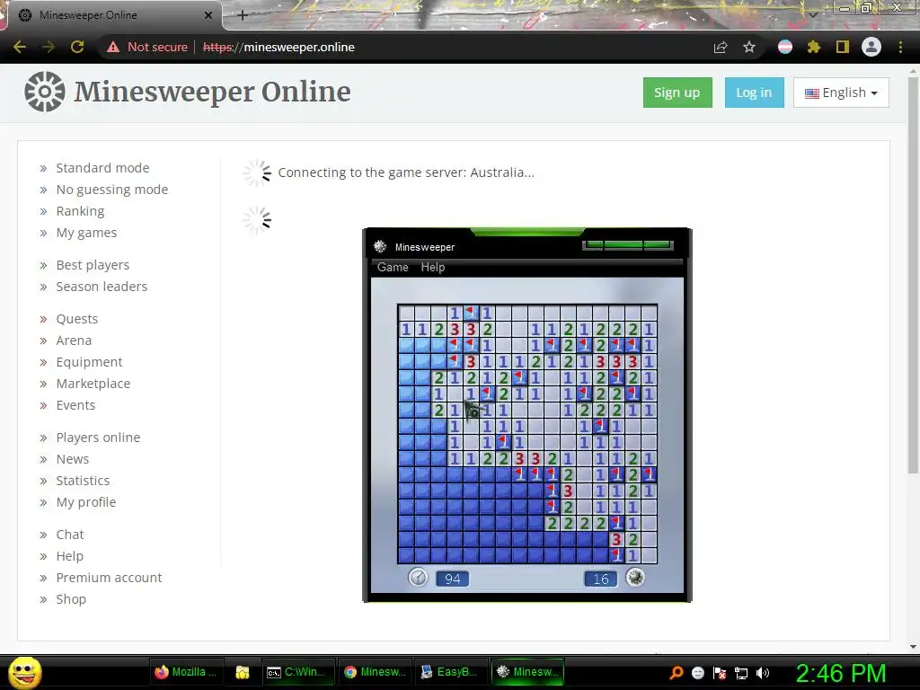Open the Season leaders link
Screen dimensions: 920x690
pyautogui.click(x=102, y=287)
